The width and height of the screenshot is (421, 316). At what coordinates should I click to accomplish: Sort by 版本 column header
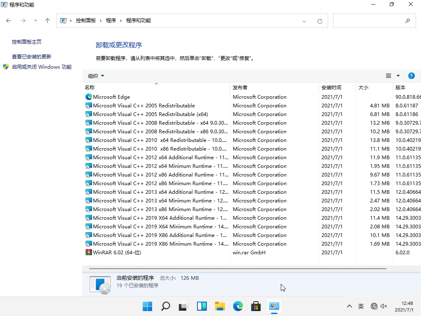pyautogui.click(x=407, y=88)
